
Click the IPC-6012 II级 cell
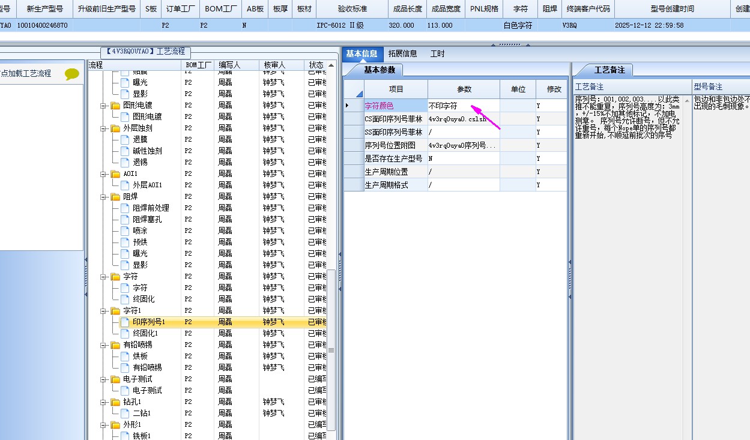coord(352,26)
